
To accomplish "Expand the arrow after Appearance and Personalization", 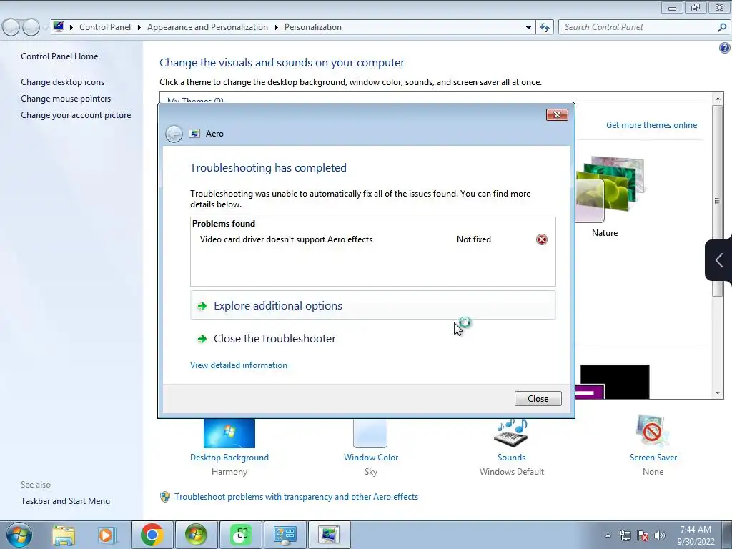I will 277,28.
